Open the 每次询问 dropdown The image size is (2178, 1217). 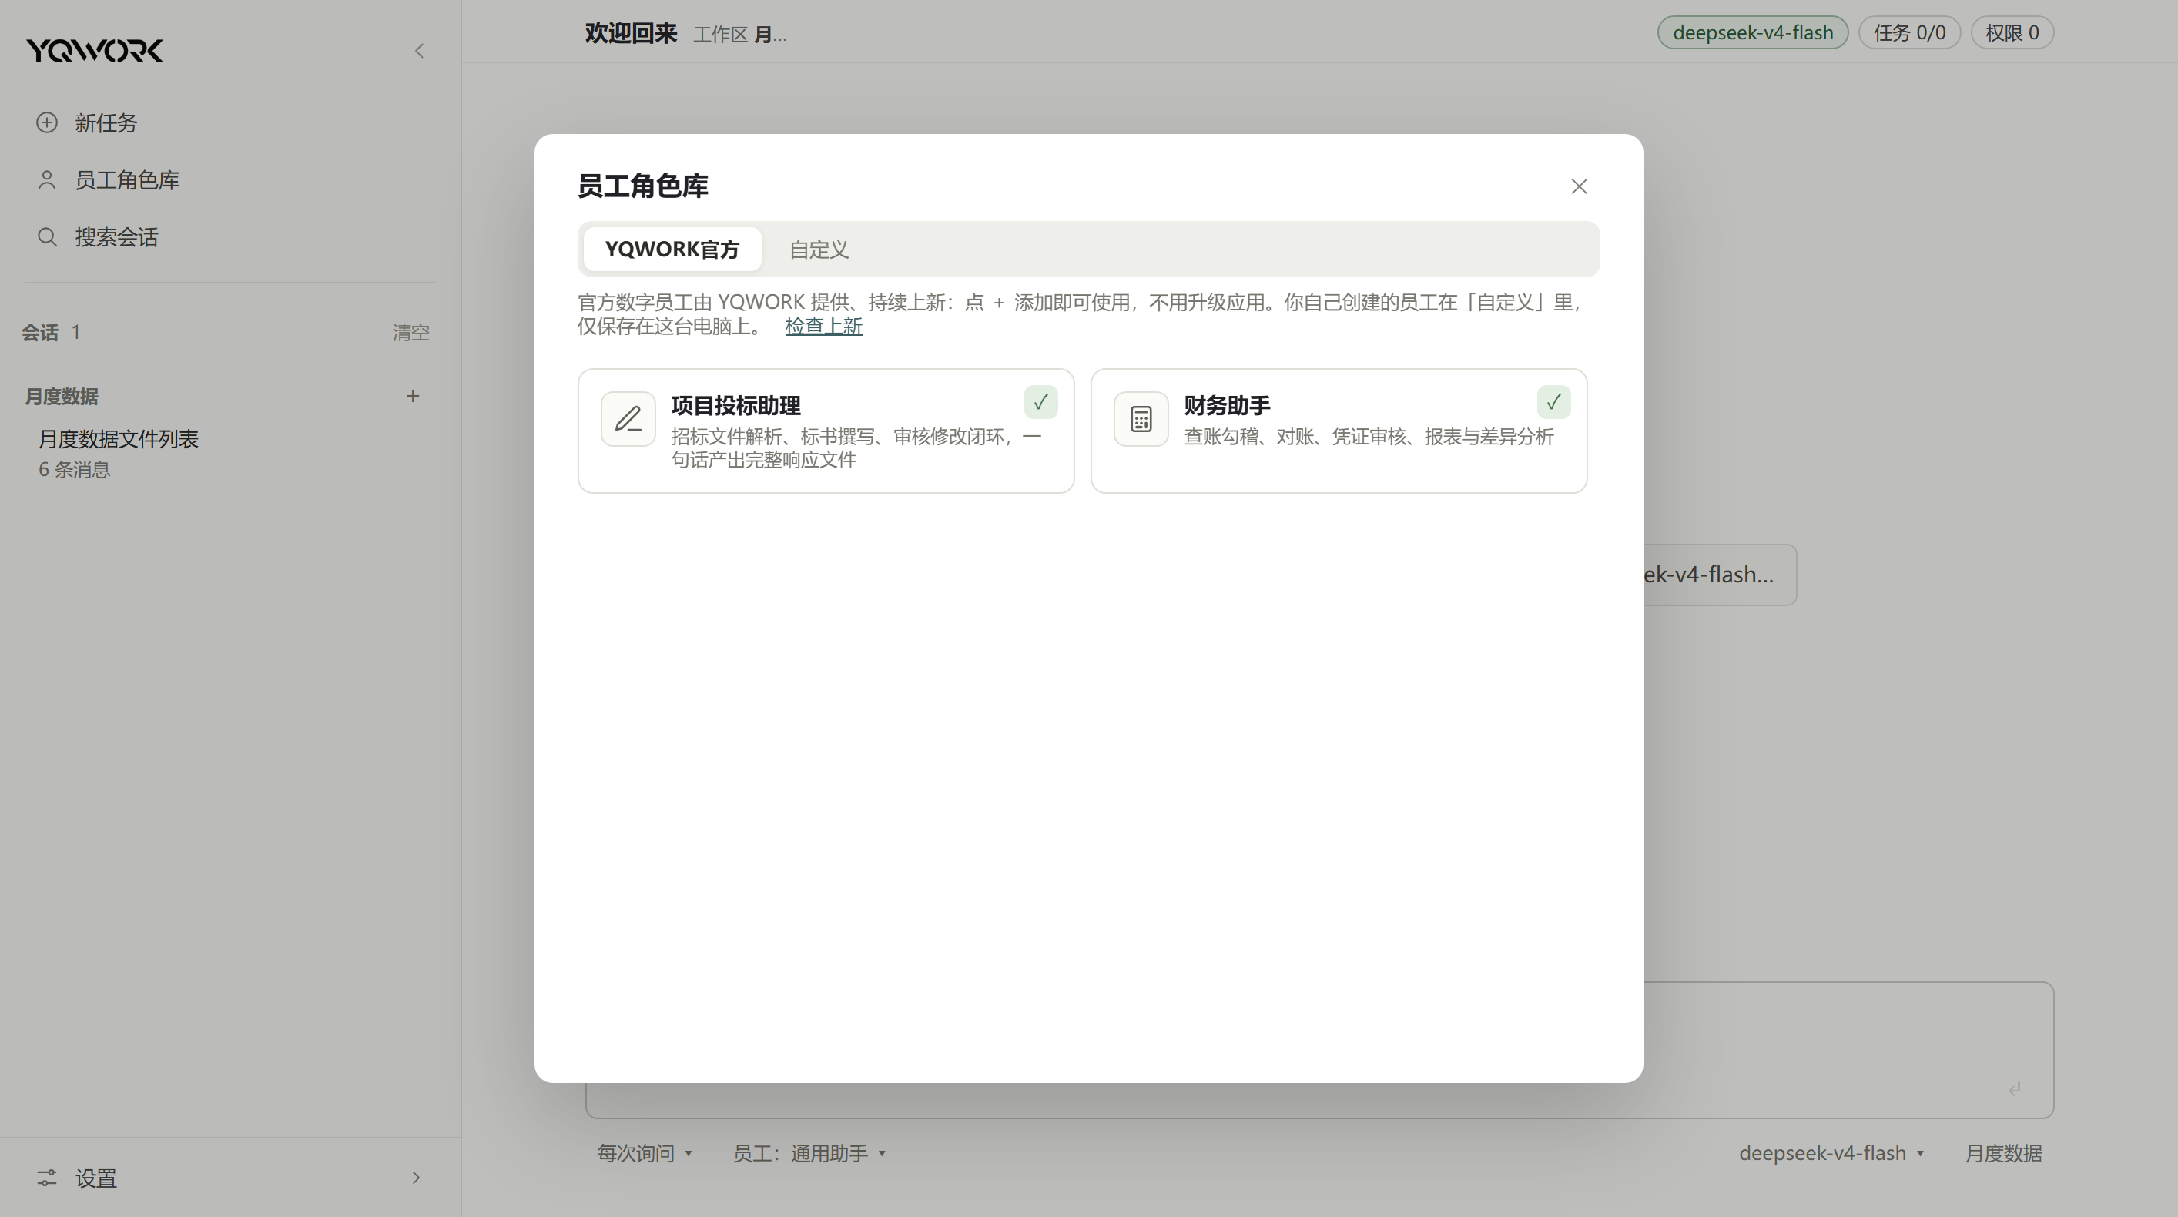point(645,1154)
